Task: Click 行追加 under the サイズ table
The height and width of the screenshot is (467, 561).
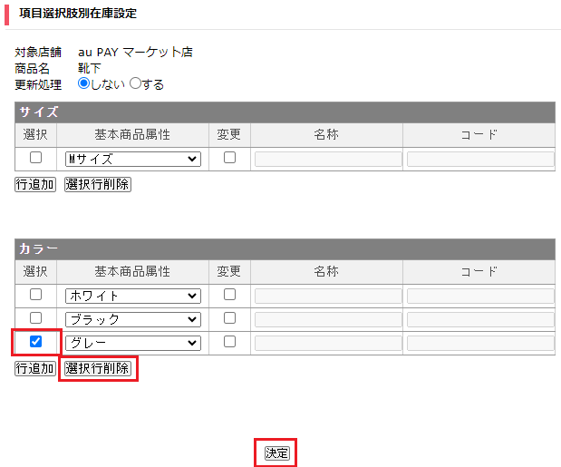Action: coord(35,185)
